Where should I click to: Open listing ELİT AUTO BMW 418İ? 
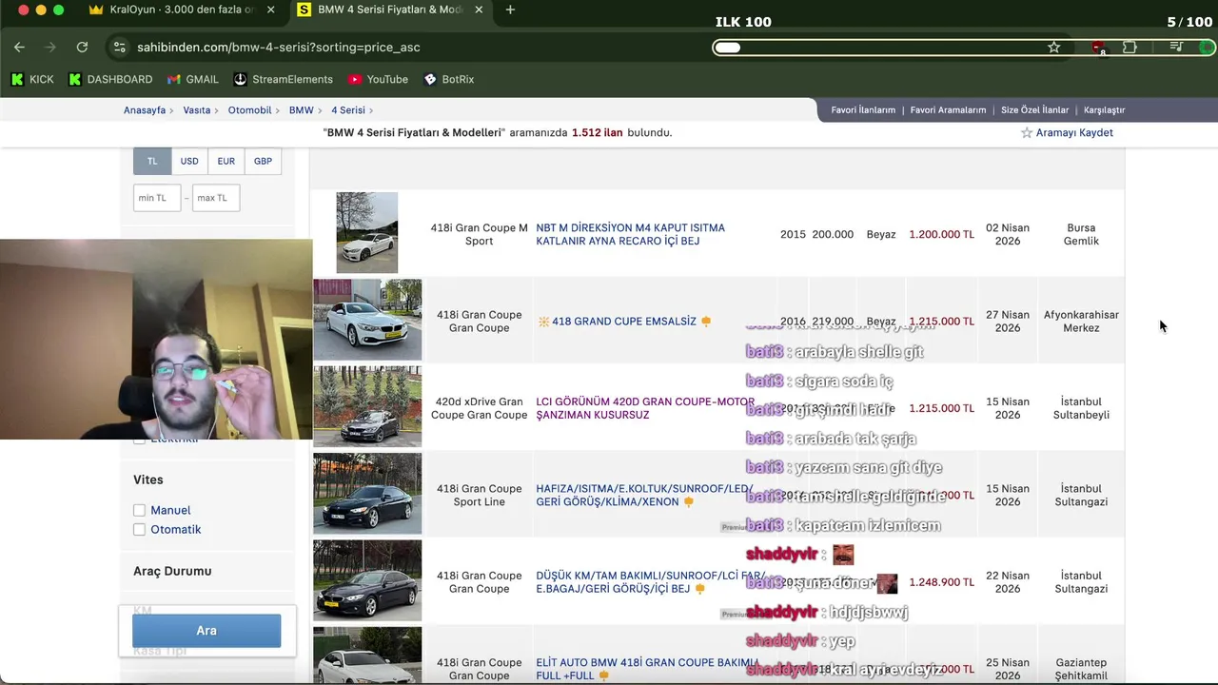647,669
